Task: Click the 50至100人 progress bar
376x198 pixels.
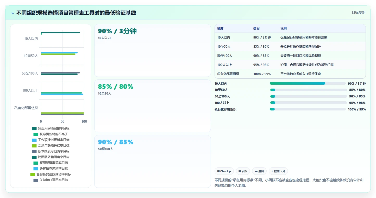Action: tap(309, 96)
